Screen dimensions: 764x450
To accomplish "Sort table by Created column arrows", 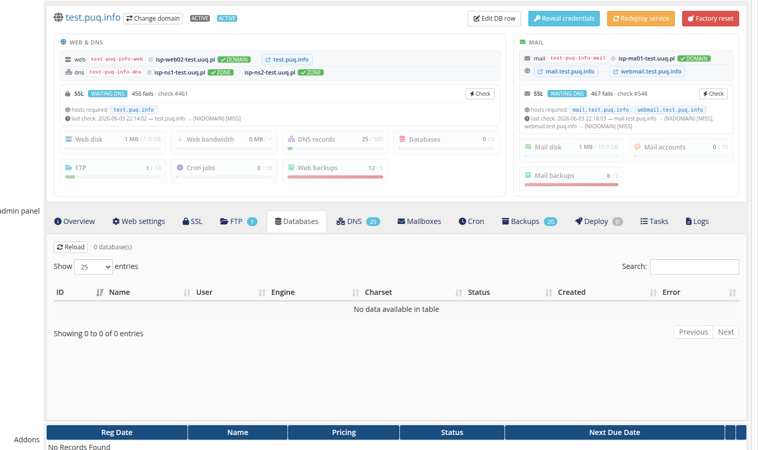I will (653, 293).
